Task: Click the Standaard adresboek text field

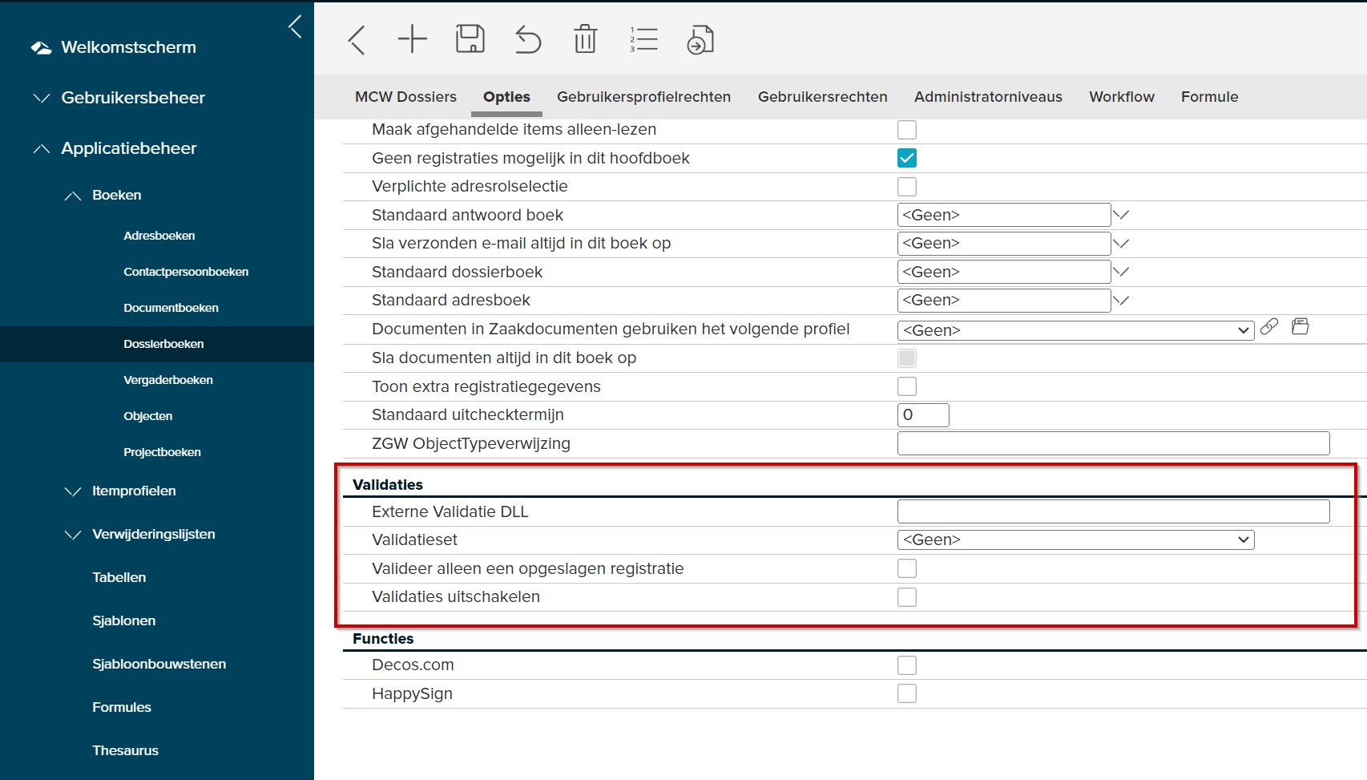Action: (x=1004, y=301)
